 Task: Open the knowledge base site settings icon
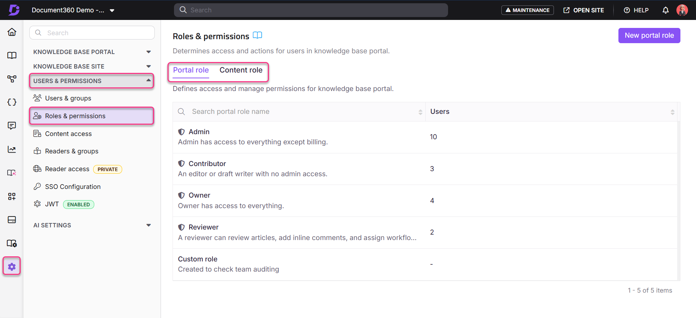coord(12,243)
